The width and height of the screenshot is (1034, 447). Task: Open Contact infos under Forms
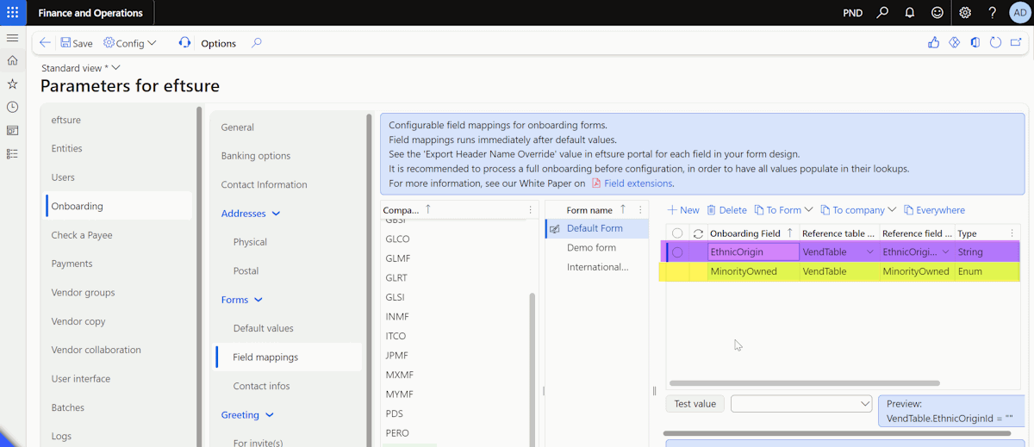(x=261, y=386)
